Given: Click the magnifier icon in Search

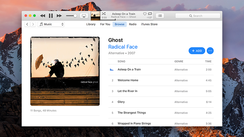Looking at the screenshot, I should [190, 16].
